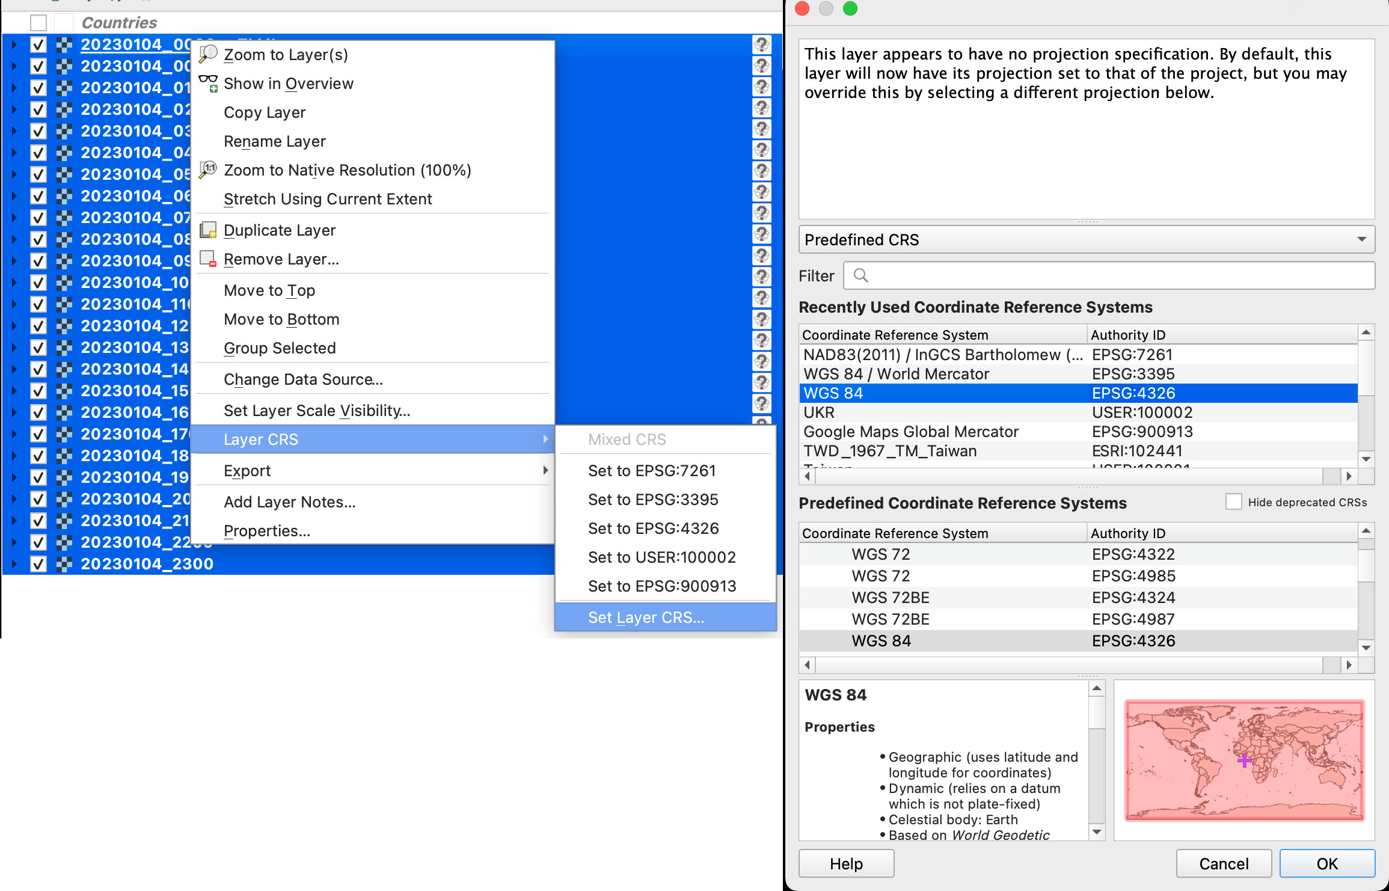Viewport: 1389px width, 891px height.
Task: Check the Countries group checkbox
Action: [x=38, y=23]
